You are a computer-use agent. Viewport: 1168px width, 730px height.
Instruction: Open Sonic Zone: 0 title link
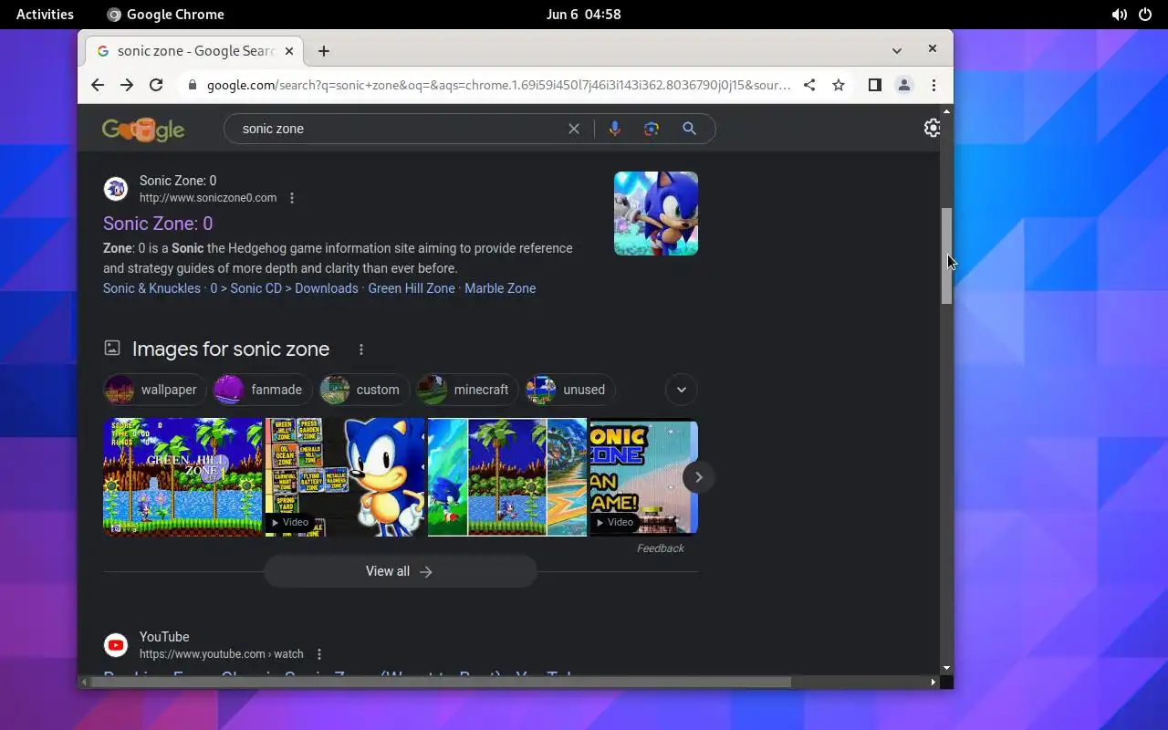pyautogui.click(x=158, y=224)
